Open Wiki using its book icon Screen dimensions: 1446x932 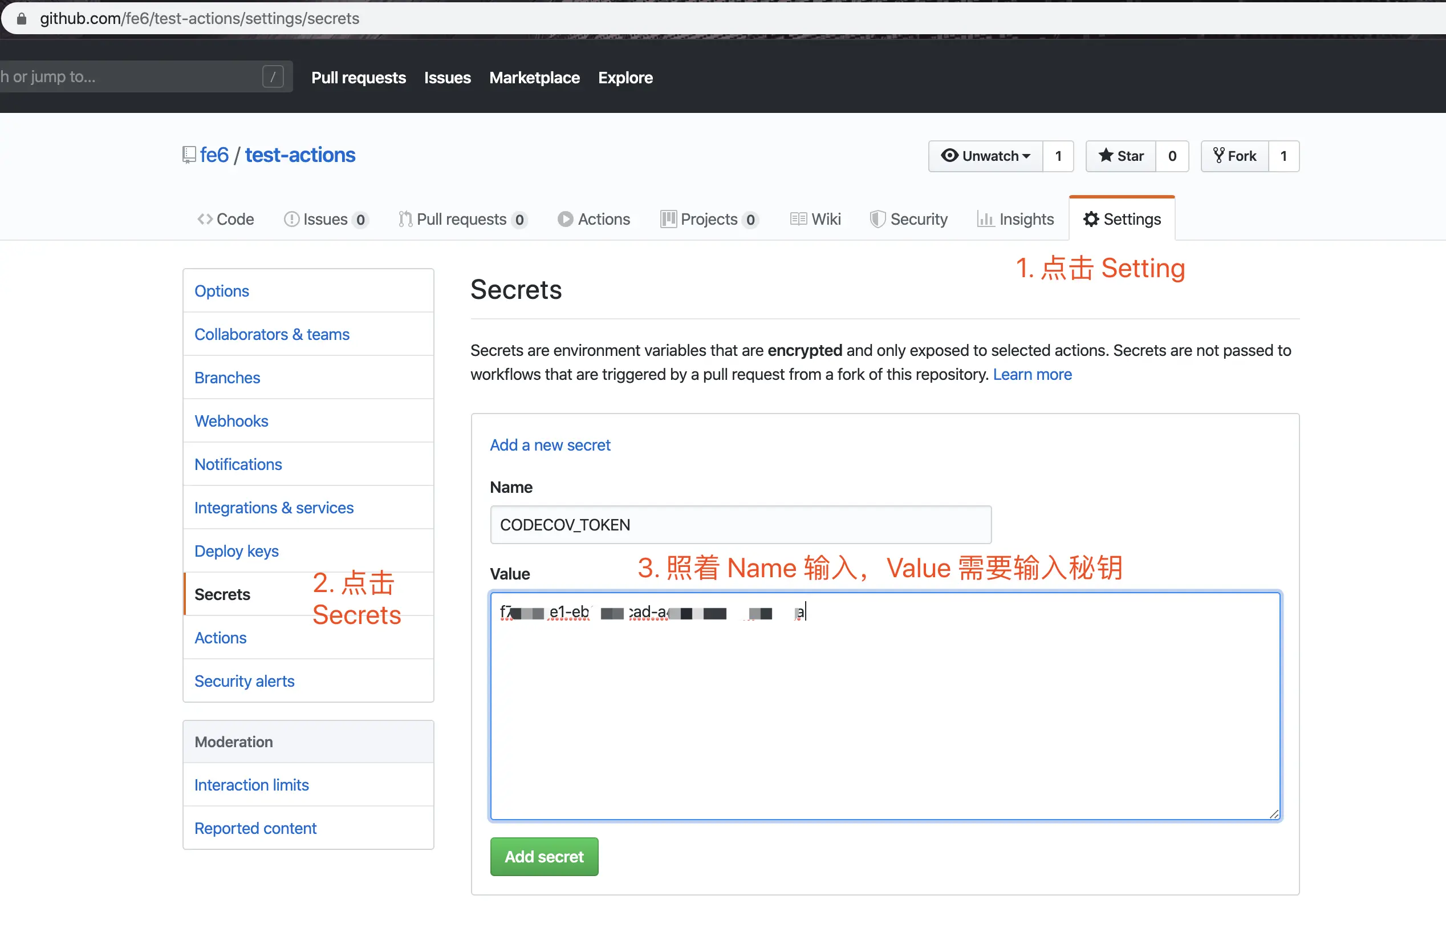point(799,219)
